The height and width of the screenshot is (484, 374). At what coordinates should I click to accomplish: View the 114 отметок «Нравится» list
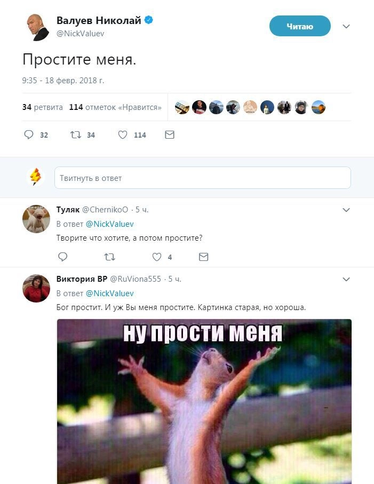tap(115, 107)
